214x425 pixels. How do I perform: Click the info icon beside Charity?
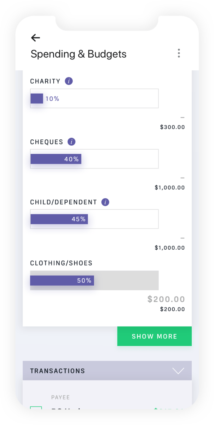tap(69, 81)
